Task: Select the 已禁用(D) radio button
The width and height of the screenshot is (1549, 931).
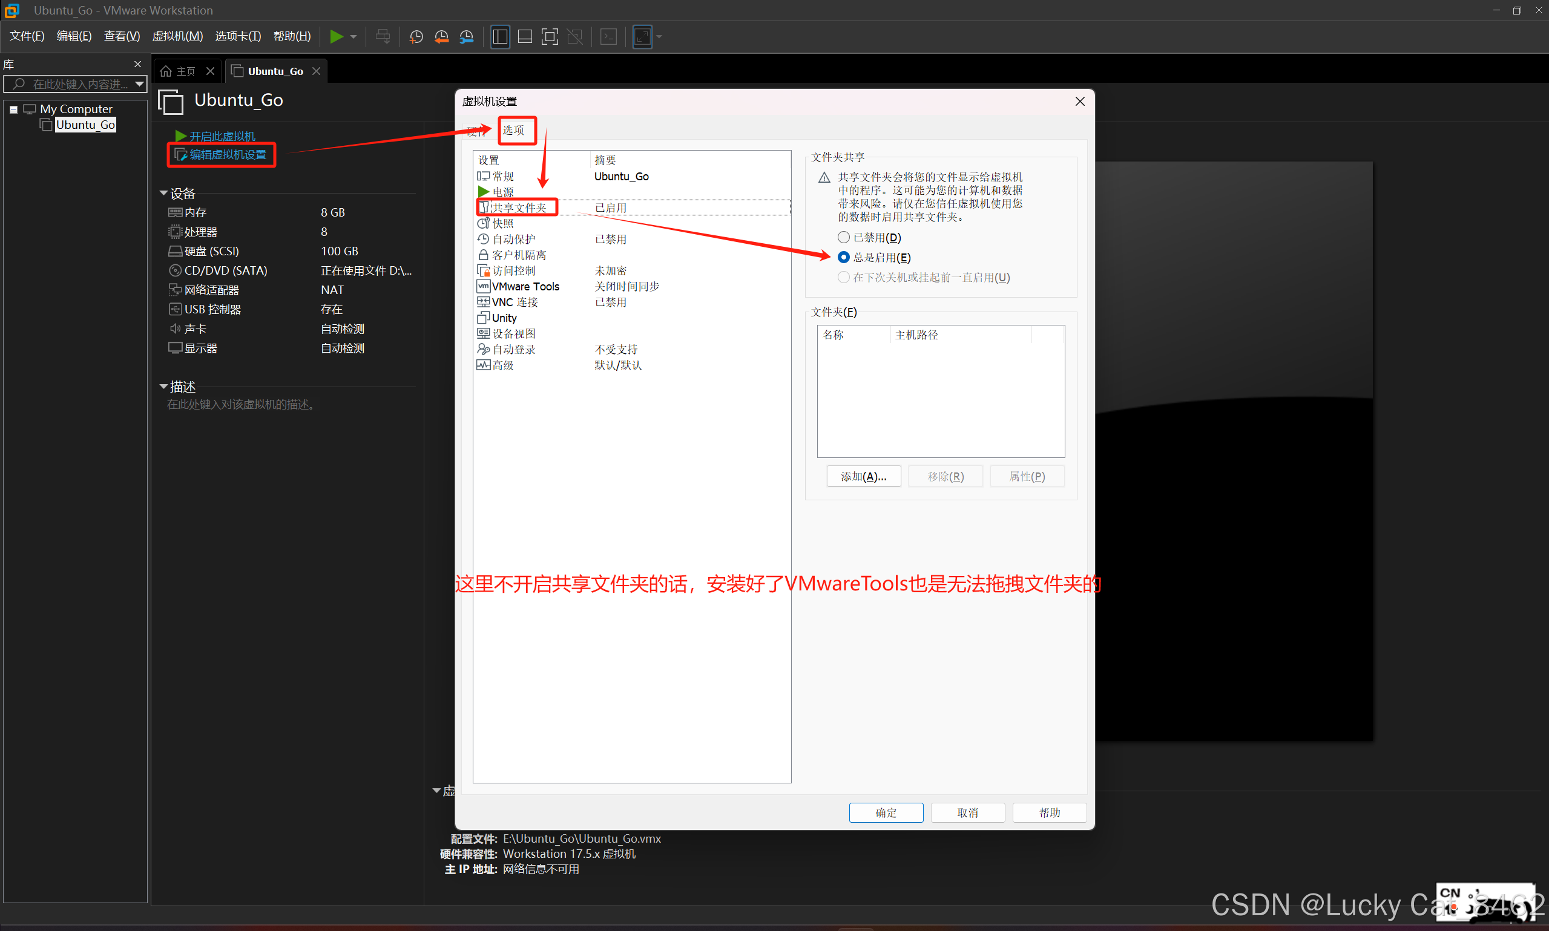Action: 844,237
